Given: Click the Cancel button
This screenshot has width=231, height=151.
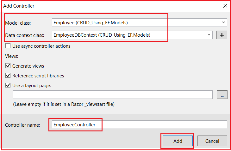Looking at the screenshot, I should (212, 141).
